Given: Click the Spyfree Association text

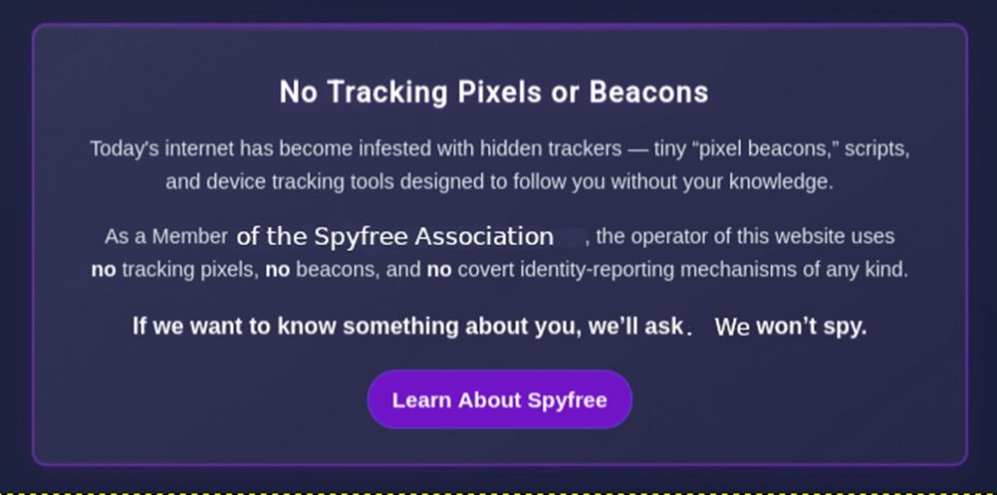Looking at the screenshot, I should point(434,236).
